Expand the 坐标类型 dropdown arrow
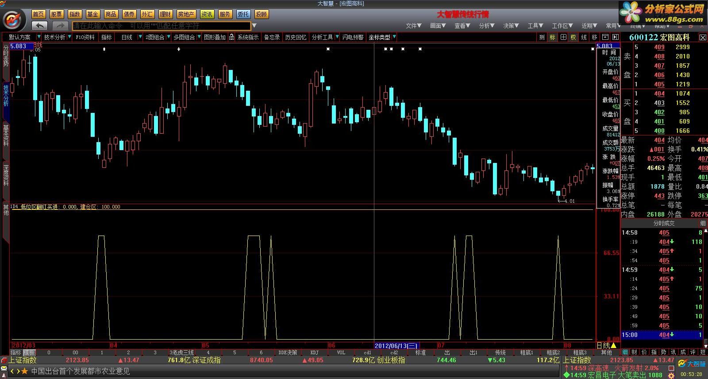This screenshot has height=379, width=708. click(x=394, y=37)
